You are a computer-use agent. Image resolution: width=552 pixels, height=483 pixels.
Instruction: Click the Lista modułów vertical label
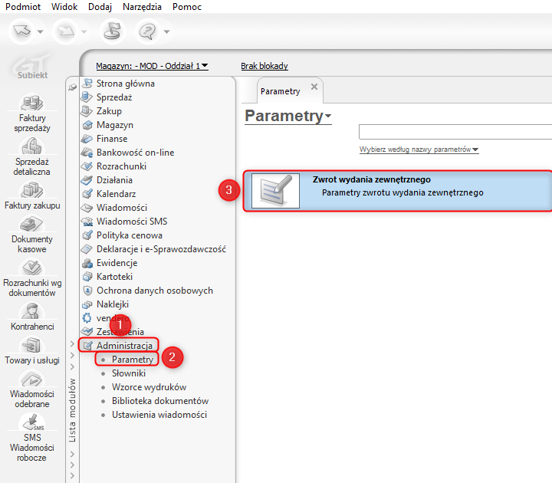click(72, 410)
